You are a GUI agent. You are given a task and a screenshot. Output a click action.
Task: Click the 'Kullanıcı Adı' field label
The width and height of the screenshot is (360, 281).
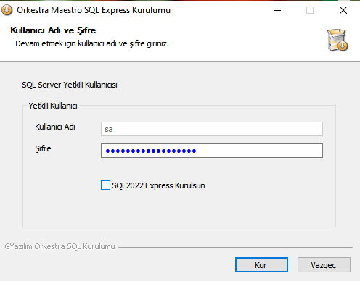[x=55, y=127]
